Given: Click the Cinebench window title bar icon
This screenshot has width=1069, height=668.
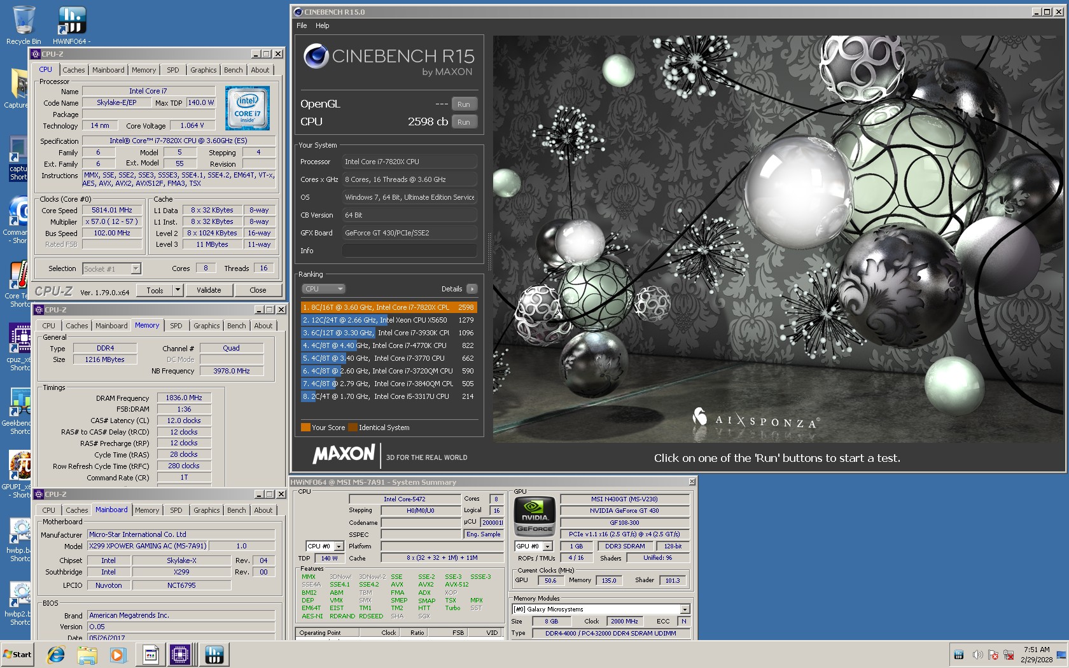Looking at the screenshot, I should pos(298,12).
